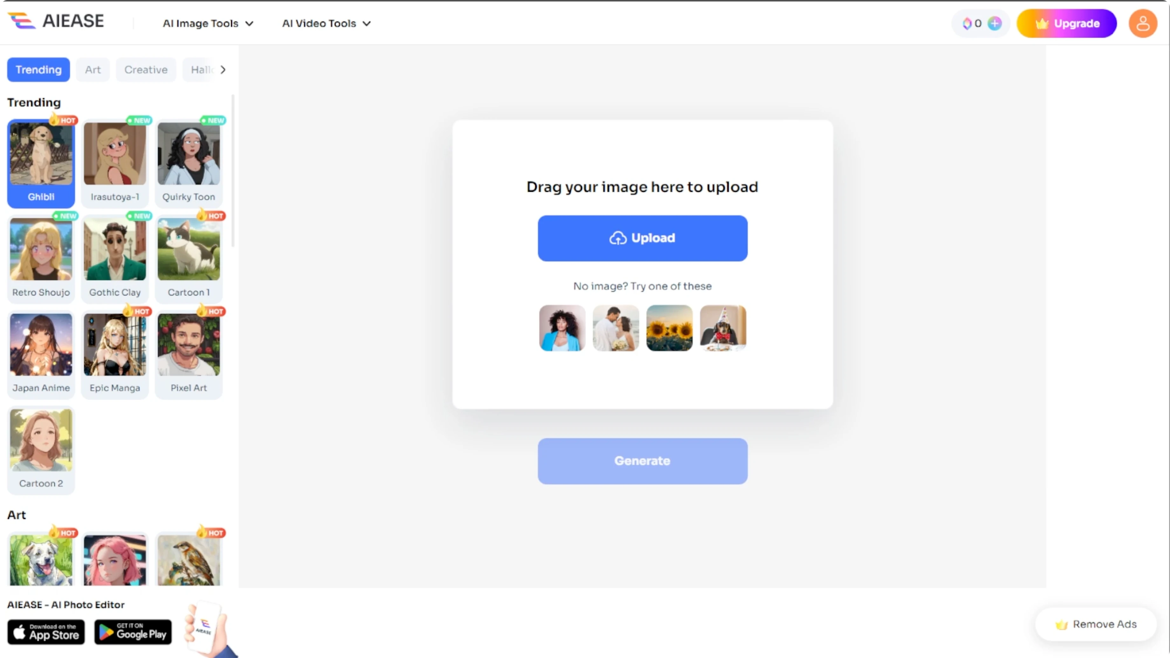Image resolution: width=1170 pixels, height=658 pixels.
Task: Choose the Ghibli style
Action: (x=41, y=163)
